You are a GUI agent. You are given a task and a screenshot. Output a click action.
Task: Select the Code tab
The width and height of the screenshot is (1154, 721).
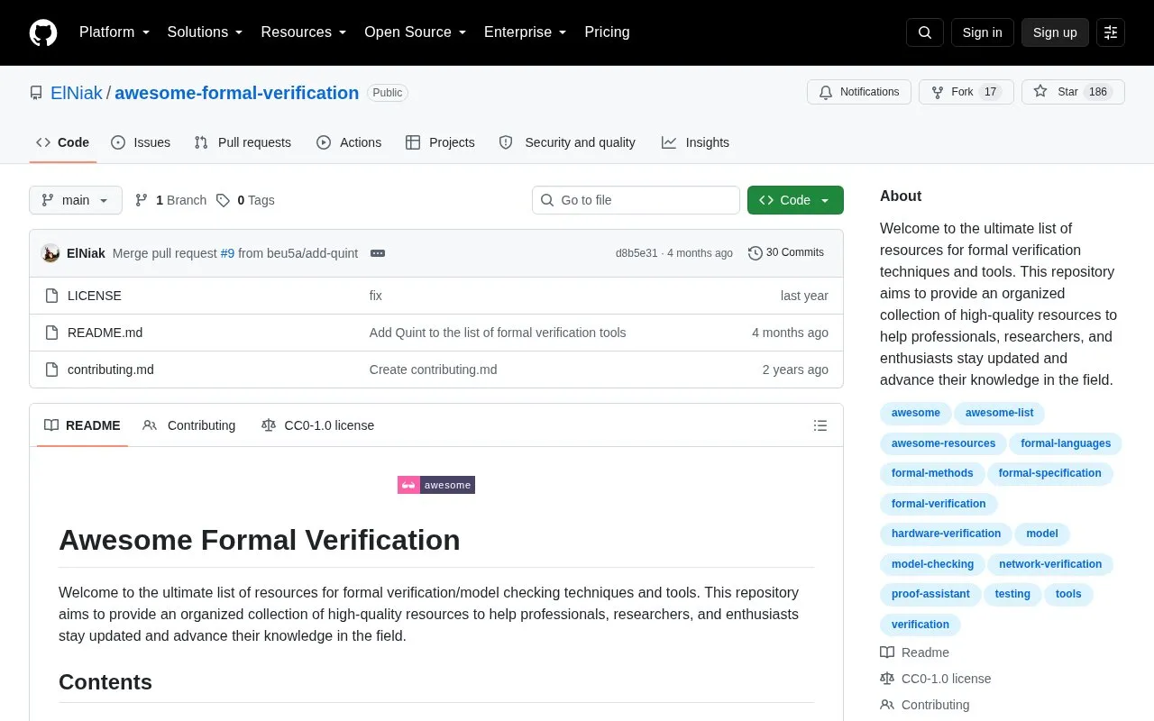point(63,142)
